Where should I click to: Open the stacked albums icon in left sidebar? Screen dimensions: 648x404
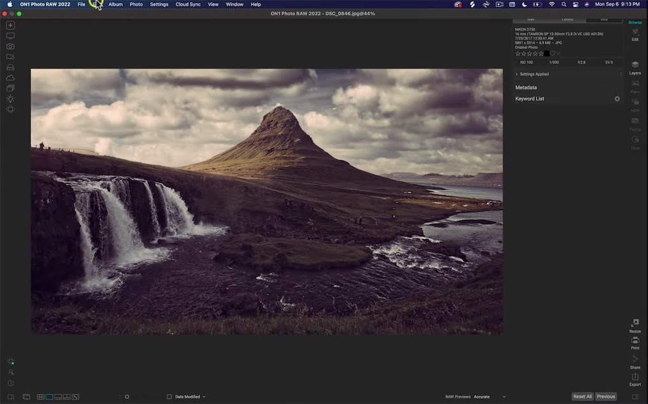coord(10,88)
